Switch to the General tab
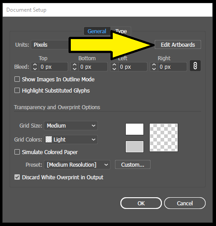 click(97, 31)
